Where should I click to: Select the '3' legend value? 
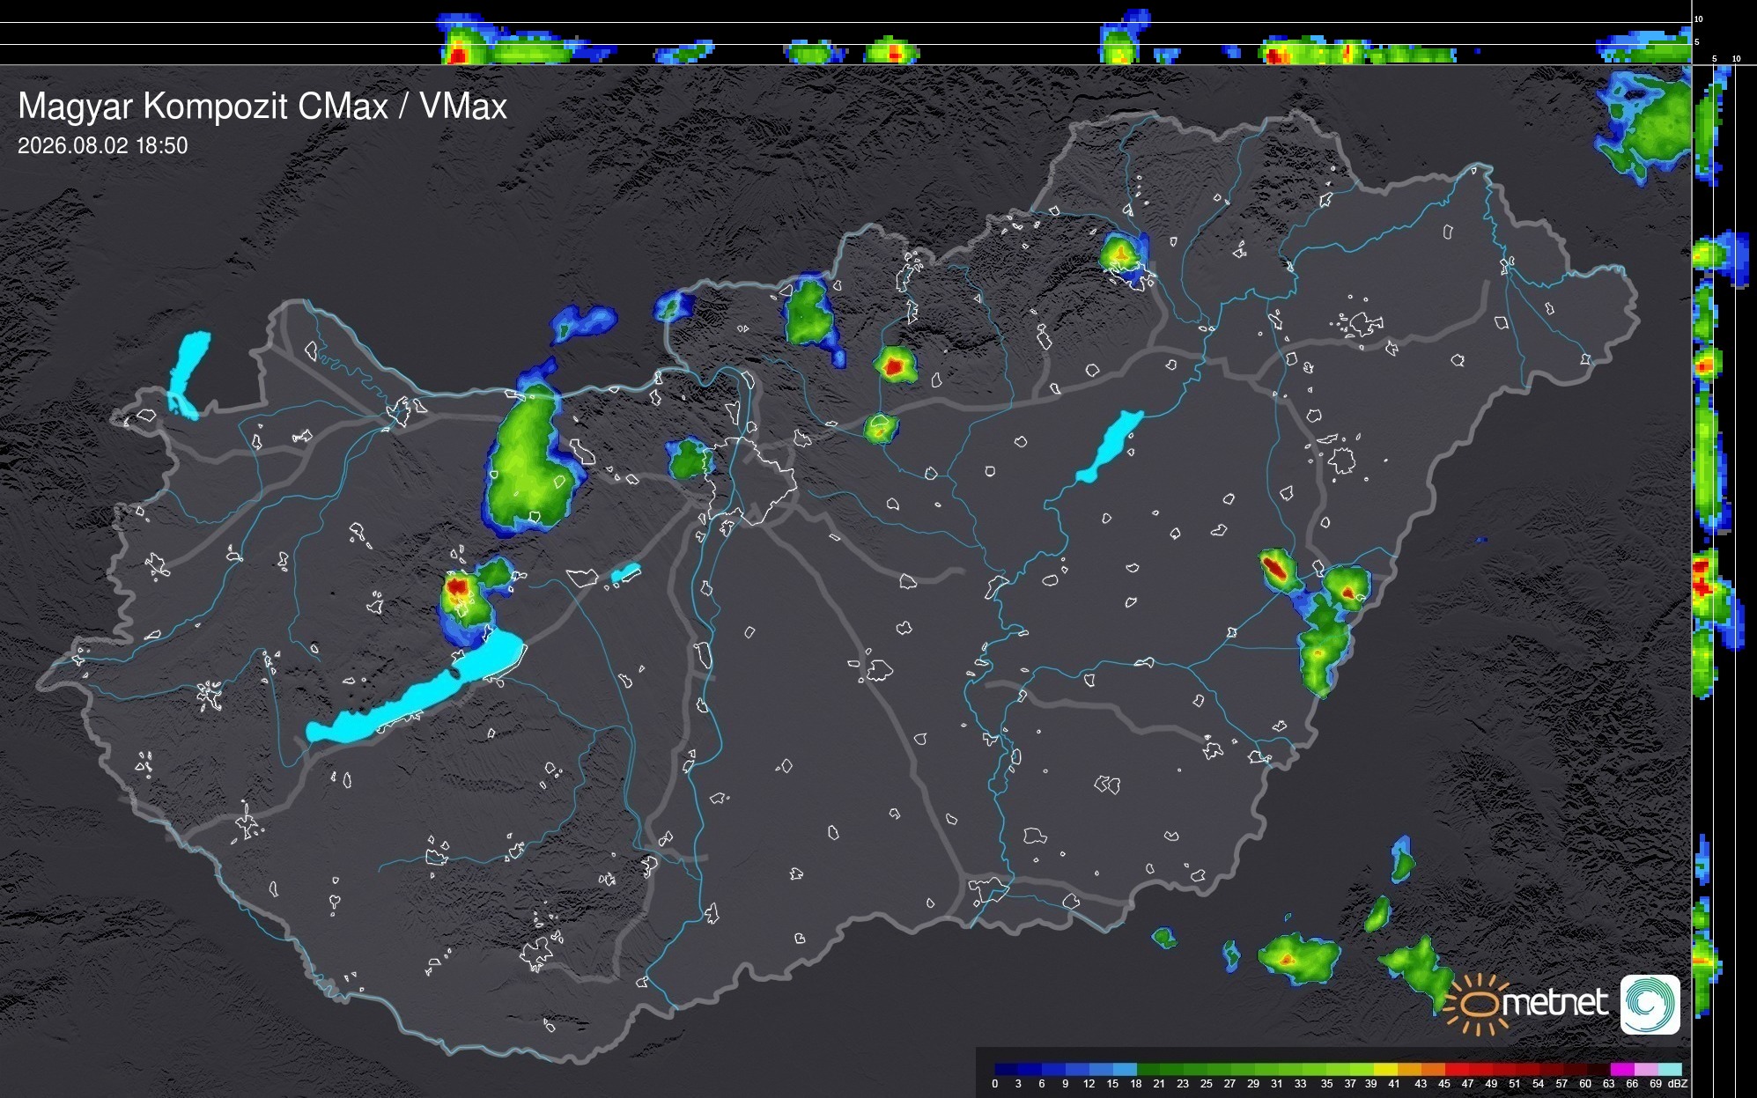pyautogui.click(x=1018, y=1084)
